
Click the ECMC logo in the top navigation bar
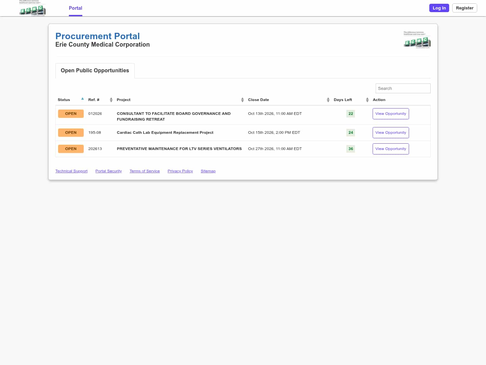tap(32, 8)
